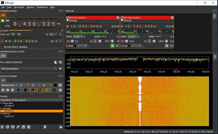Open the File menu

pyautogui.click(x=3, y=7)
